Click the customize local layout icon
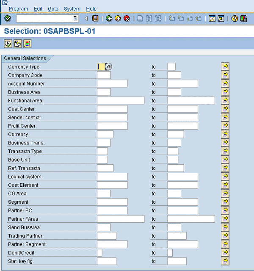 tap(243, 19)
